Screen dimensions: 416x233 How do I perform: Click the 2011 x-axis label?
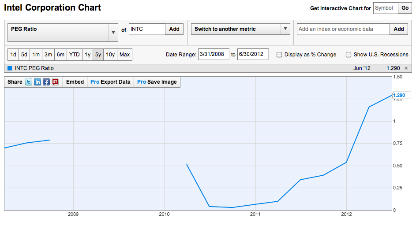[255, 214]
